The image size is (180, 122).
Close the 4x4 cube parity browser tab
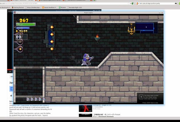click(63, 0)
